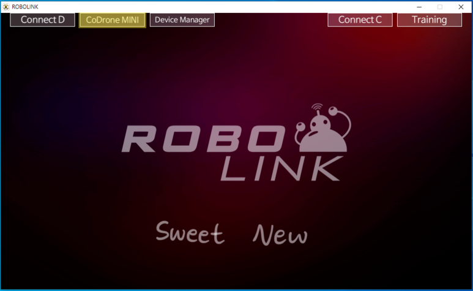Minimize the ROBOLINK window
Image resolution: width=473 pixels, height=291 pixels.
(419, 7)
